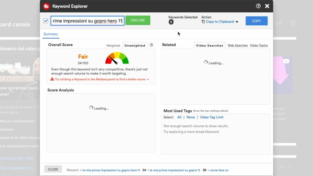This screenshot has height=176, width=313.
Task: Open the Keyword Explorer help icon
Action: [x=258, y=6]
